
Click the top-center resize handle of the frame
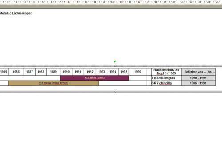pyautogui.click(x=115, y=66)
